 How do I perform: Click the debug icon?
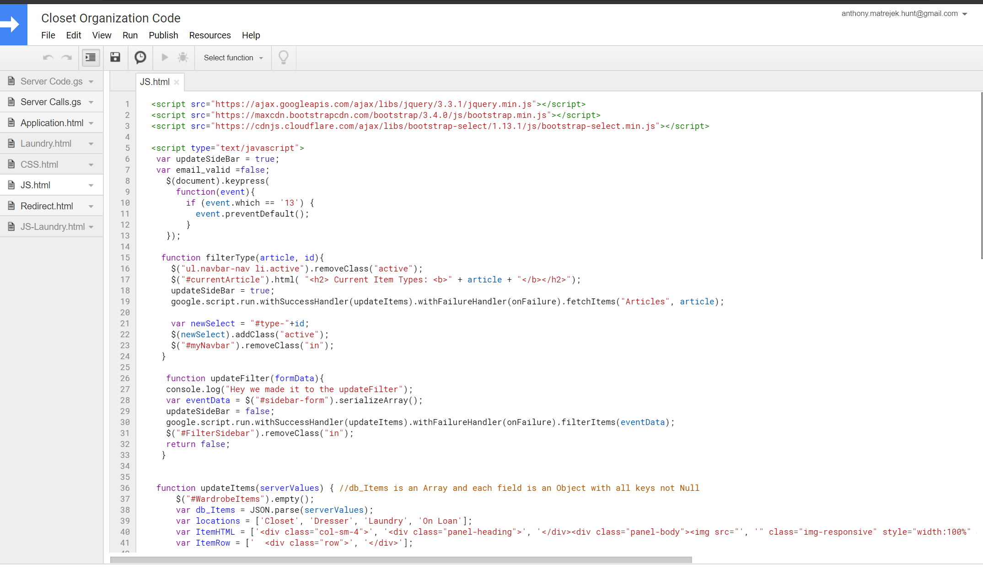pyautogui.click(x=183, y=57)
